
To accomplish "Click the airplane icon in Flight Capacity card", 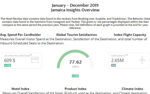I will click(x=142, y=60).
